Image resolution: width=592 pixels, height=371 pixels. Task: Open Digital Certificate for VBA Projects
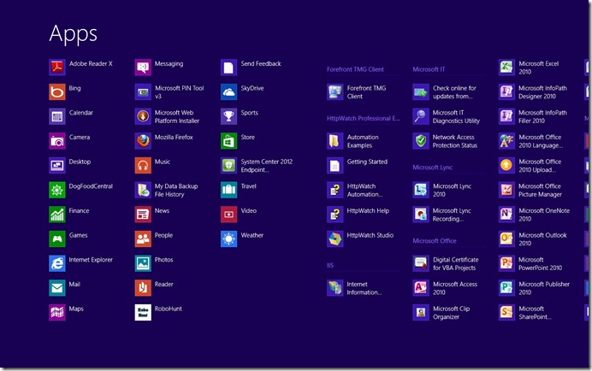421,264
